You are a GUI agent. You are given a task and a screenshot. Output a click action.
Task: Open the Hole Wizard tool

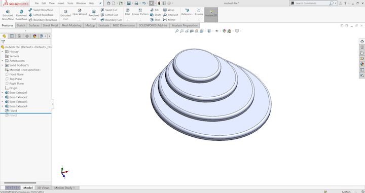pyautogui.click(x=80, y=12)
